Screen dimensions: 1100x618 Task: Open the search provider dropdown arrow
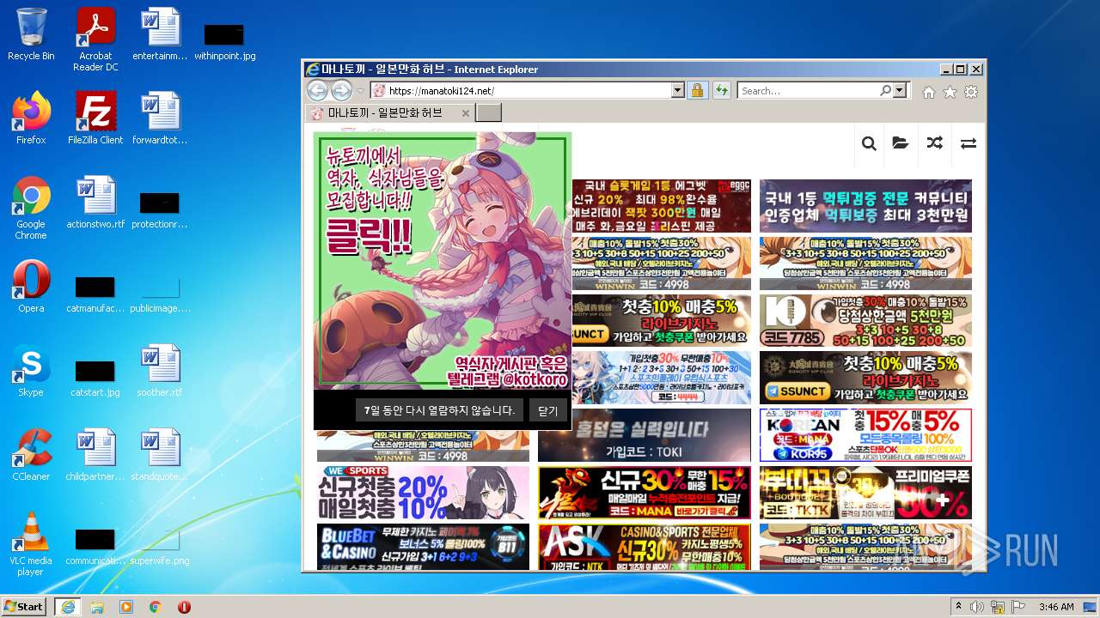pyautogui.click(x=900, y=90)
